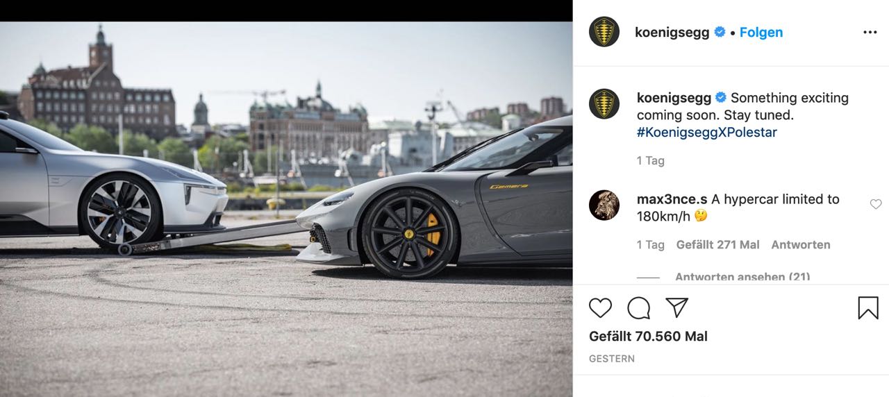Like the post with heart icon
The height and width of the screenshot is (397, 889).
point(600,307)
